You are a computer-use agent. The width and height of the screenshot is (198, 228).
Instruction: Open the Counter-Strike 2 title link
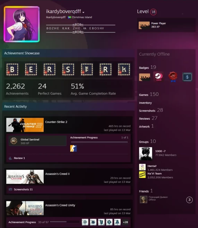(56, 122)
